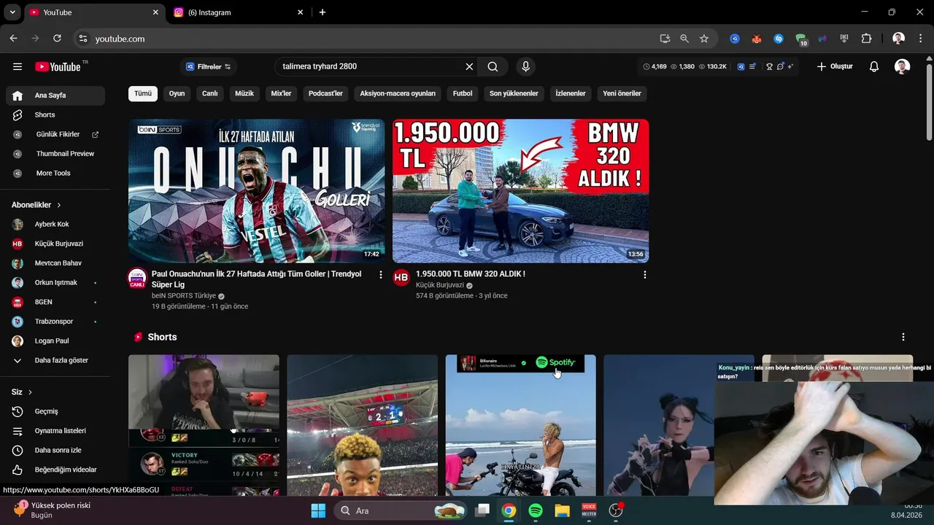Viewport: 934px width, 525px height.
Task: Open the Shazam extension
Action: click(779, 39)
